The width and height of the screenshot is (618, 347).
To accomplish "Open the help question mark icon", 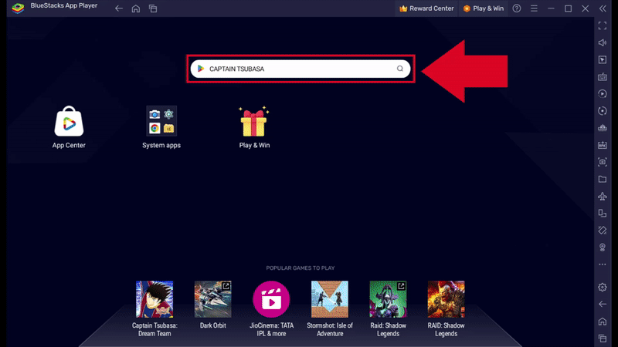I will (517, 8).
